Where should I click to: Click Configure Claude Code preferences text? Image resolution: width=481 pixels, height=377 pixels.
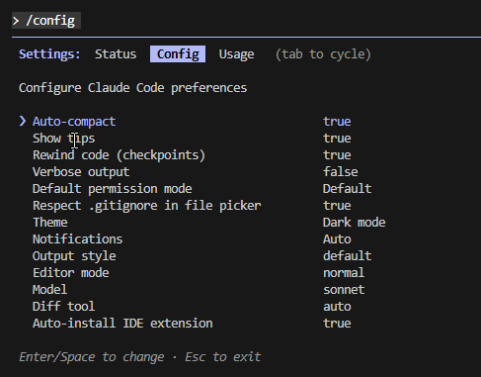coord(132,88)
